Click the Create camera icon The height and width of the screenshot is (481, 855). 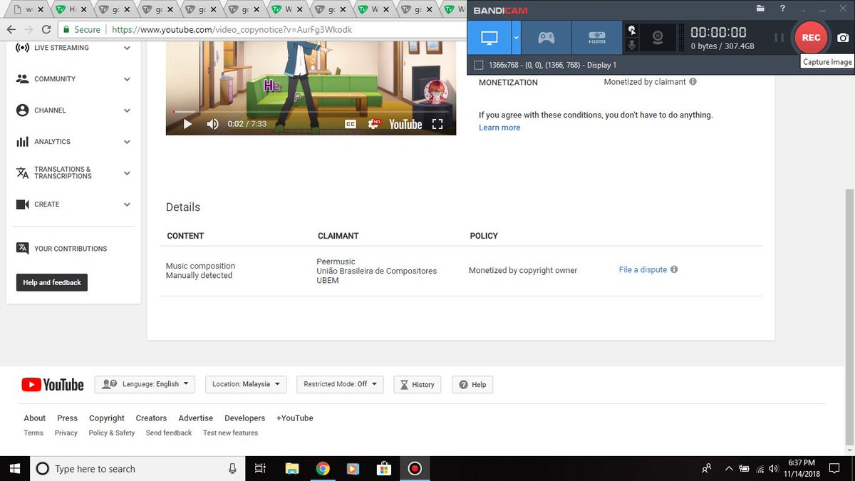[x=22, y=205]
